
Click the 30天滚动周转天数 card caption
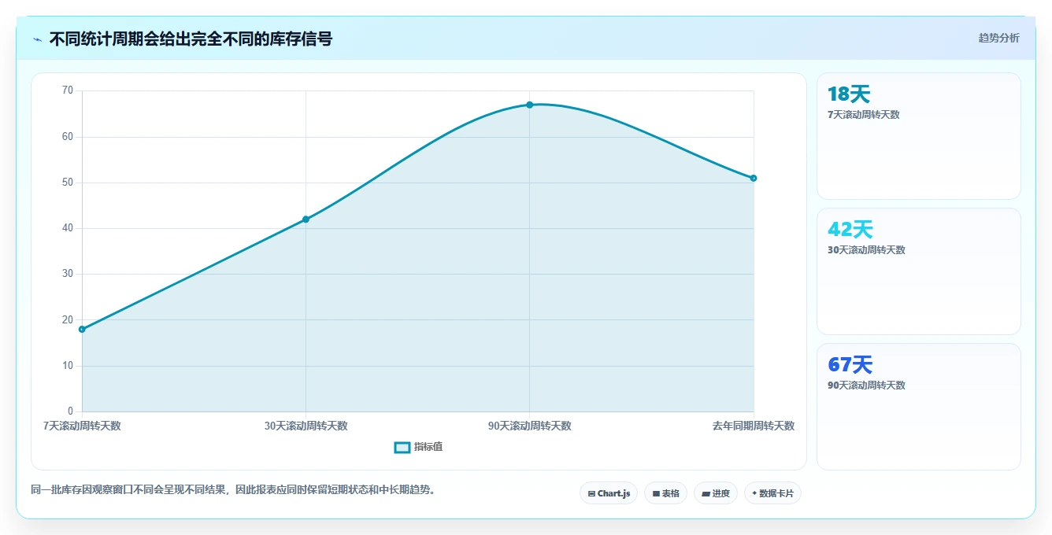click(x=866, y=250)
